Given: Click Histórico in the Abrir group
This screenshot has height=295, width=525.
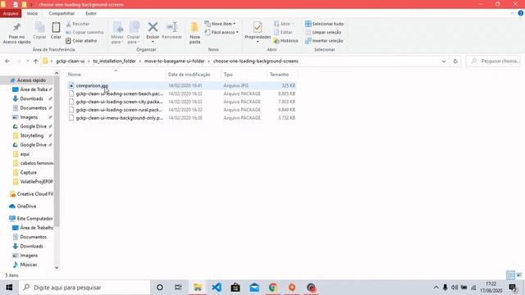Looking at the screenshot, I should tap(286, 41).
